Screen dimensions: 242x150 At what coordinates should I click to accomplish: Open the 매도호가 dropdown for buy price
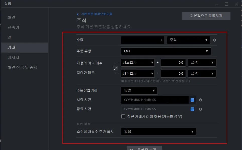[138, 63]
